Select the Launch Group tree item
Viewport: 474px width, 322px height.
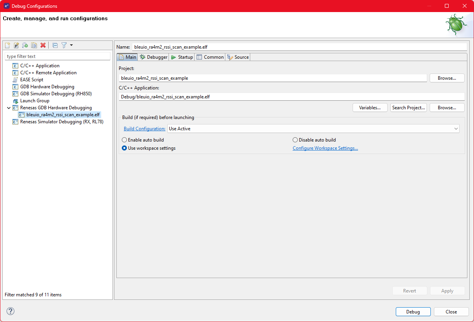coord(35,101)
